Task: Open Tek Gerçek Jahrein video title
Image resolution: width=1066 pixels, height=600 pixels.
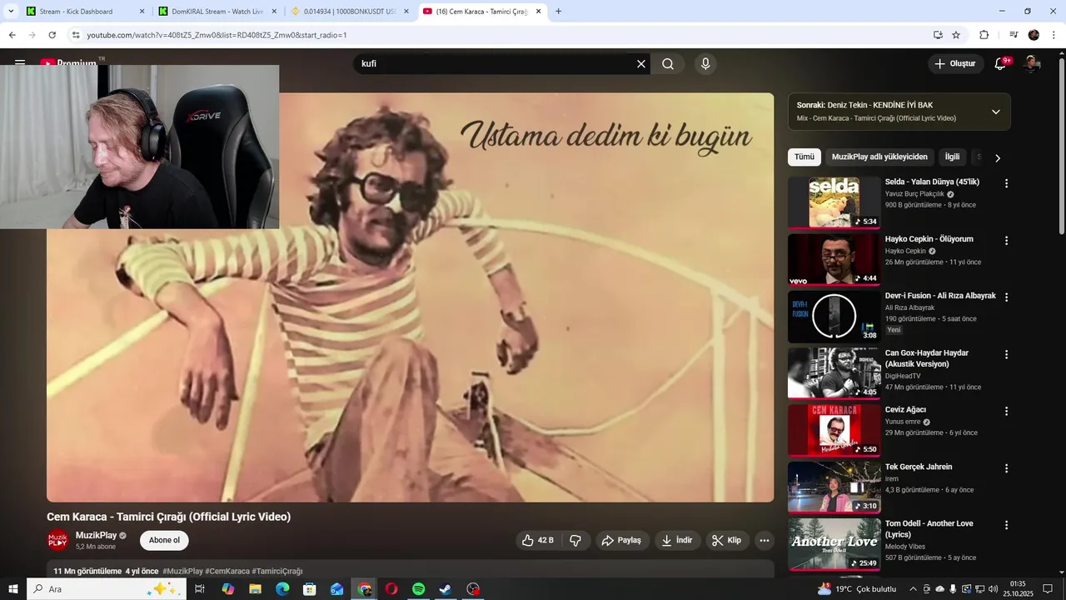Action: pyautogui.click(x=919, y=467)
